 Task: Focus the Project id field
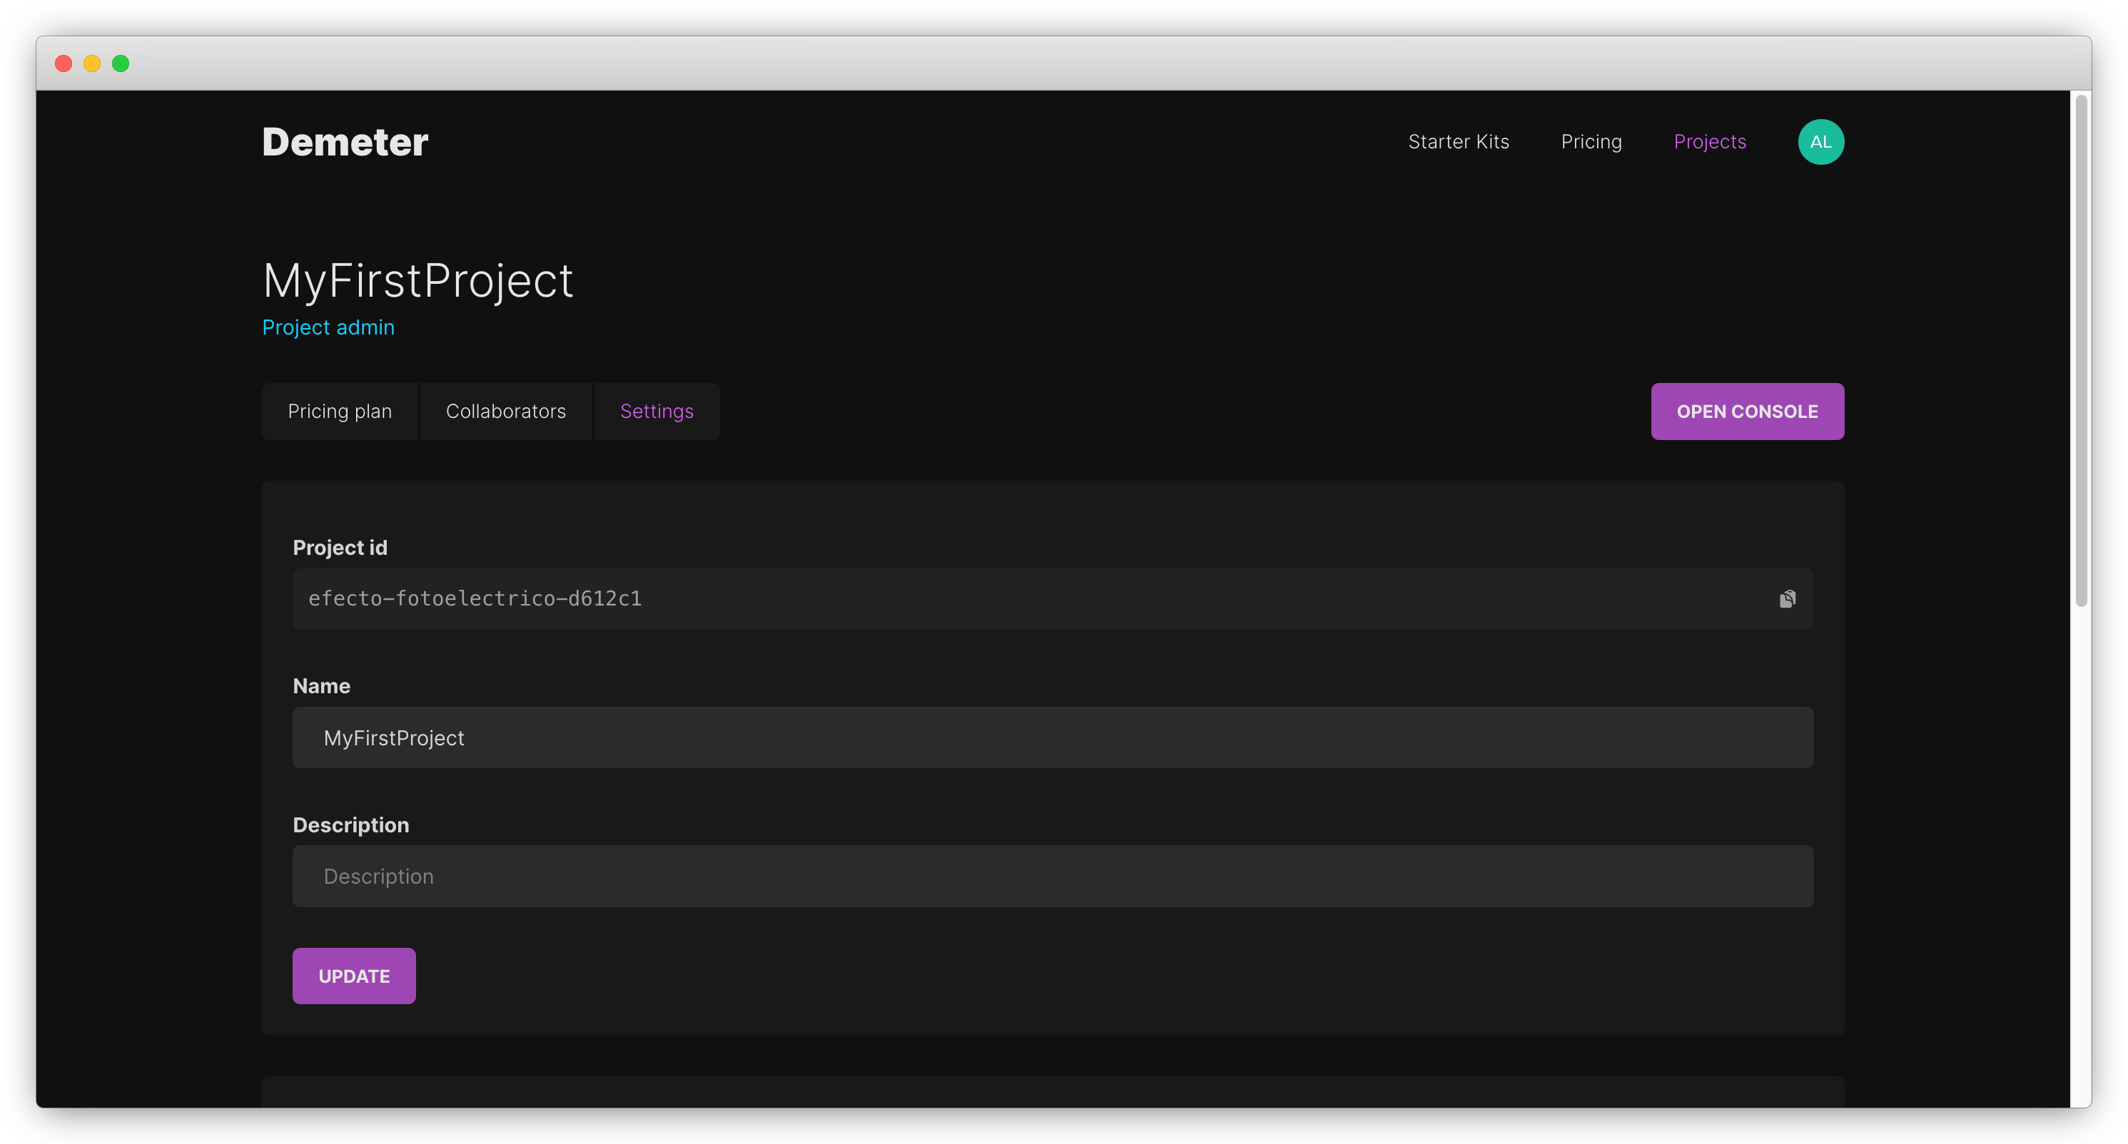(1053, 598)
